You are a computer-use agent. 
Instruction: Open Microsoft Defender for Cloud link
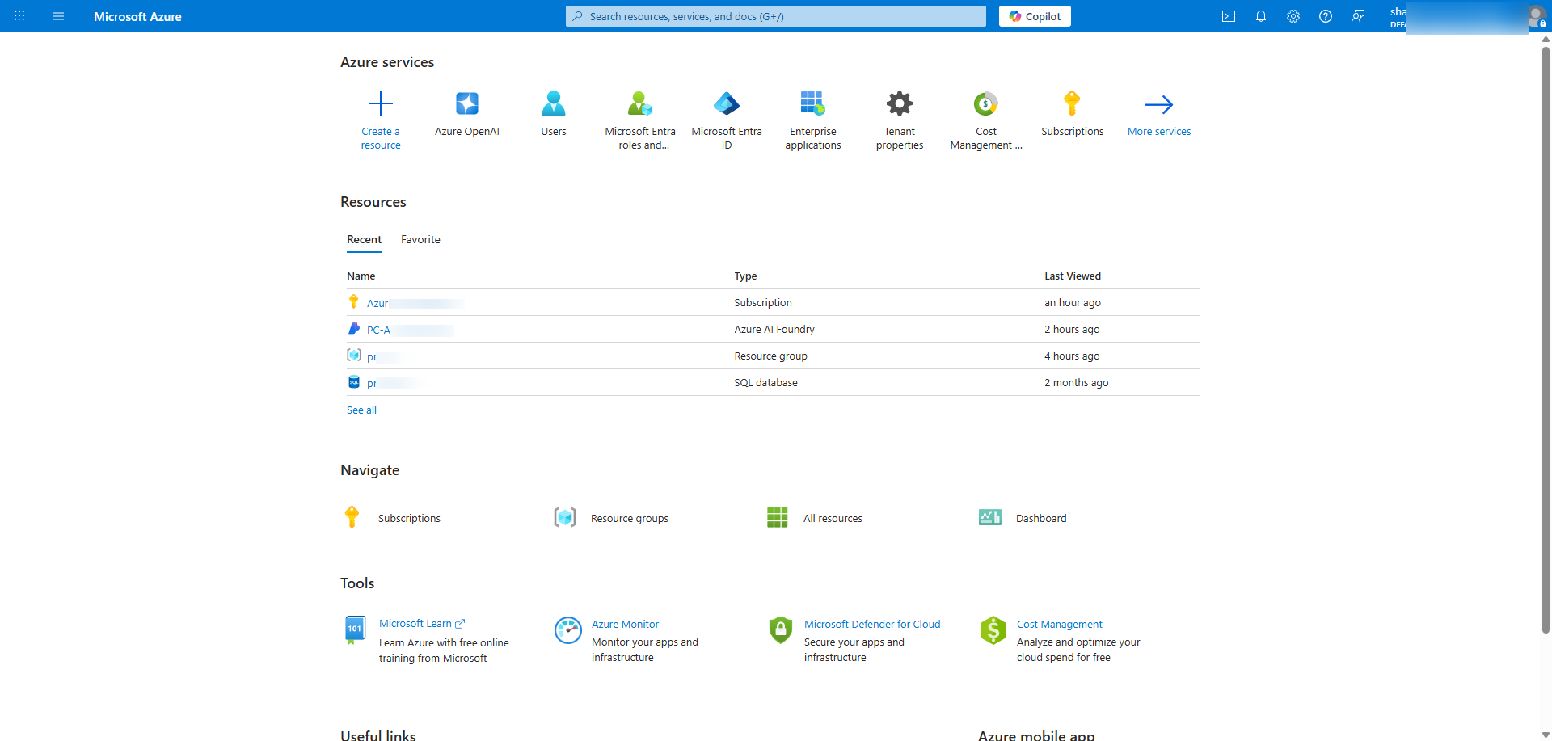871,625
